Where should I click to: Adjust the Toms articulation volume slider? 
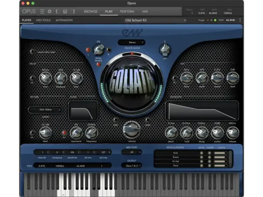pyautogui.click(x=220, y=165)
